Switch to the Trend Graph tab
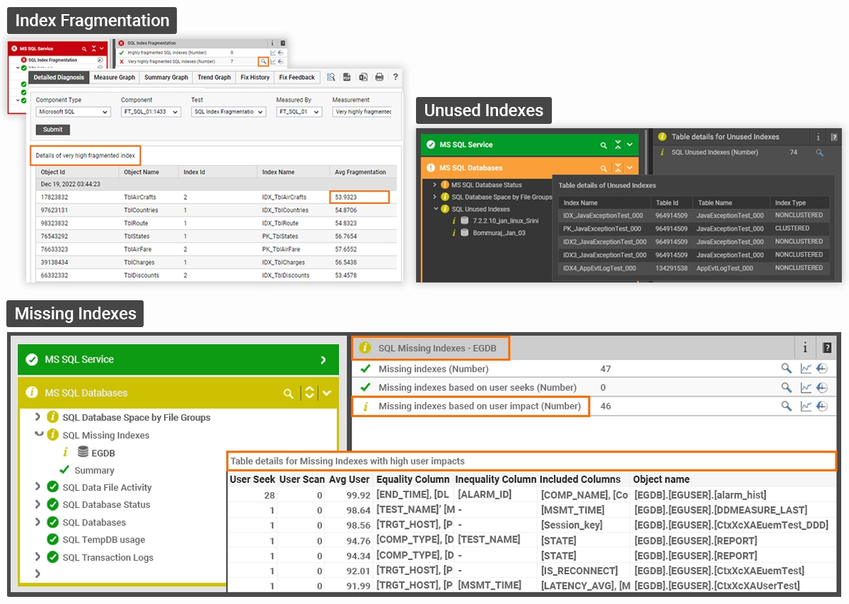 tap(214, 77)
